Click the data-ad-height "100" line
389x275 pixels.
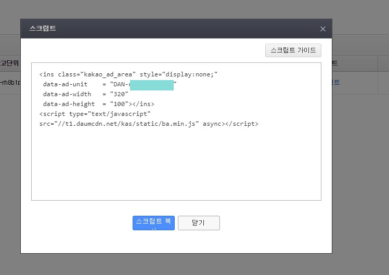pos(98,104)
